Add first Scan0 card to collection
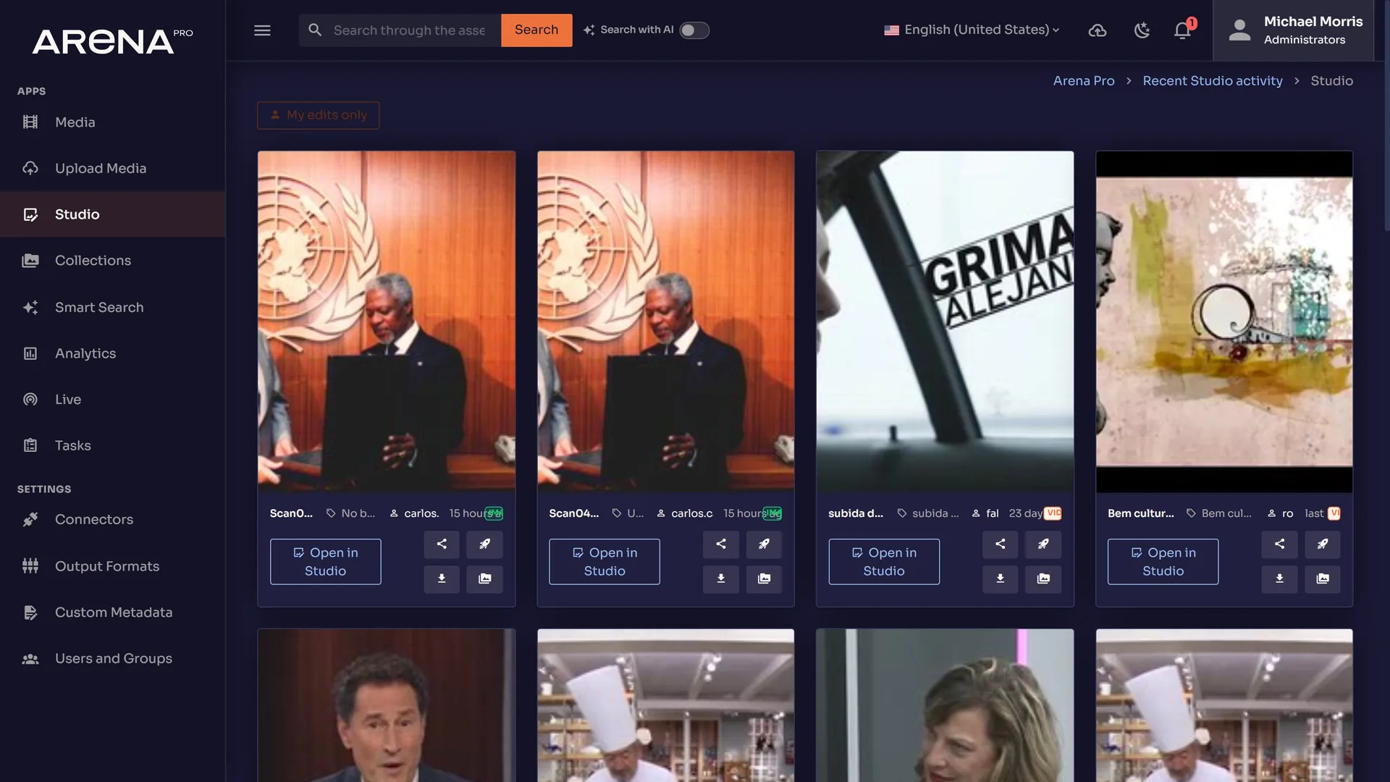Screen dimensions: 1390x782 [x=484, y=579]
